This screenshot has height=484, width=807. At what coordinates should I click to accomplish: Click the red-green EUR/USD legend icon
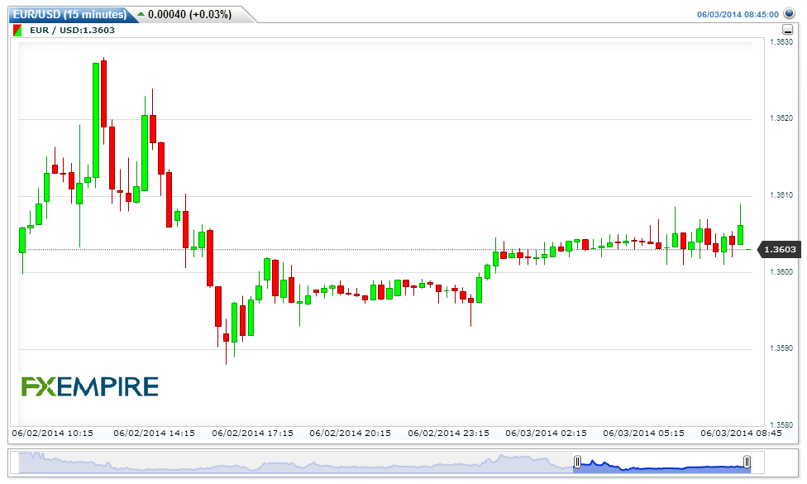click(x=17, y=31)
